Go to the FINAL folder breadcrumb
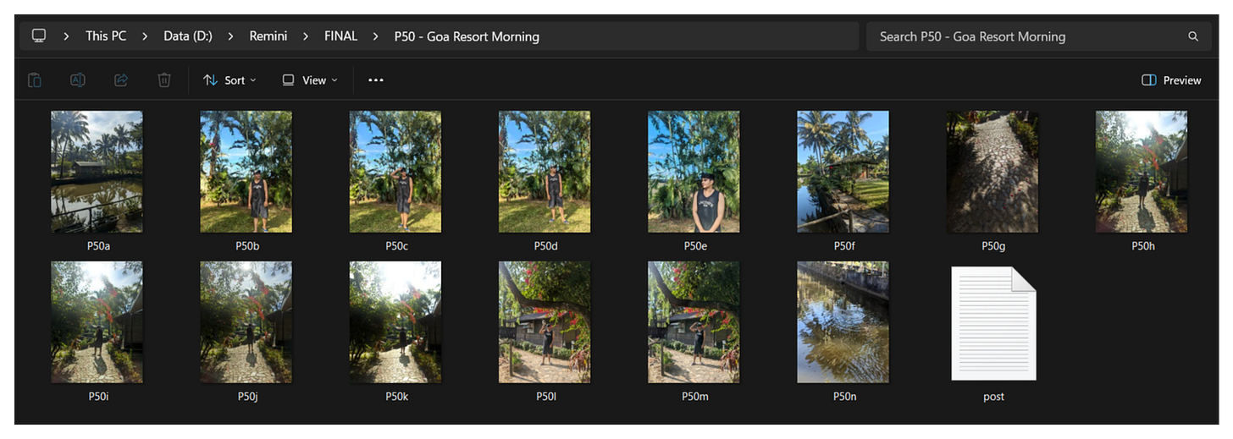This screenshot has height=439, width=1233. coord(340,36)
